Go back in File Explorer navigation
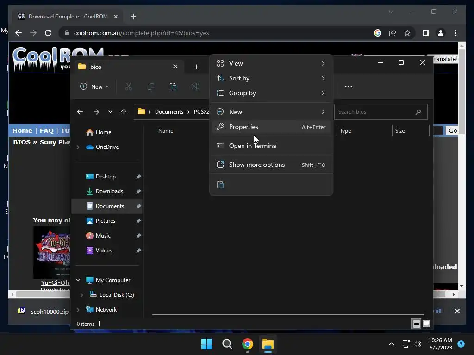 (80, 112)
